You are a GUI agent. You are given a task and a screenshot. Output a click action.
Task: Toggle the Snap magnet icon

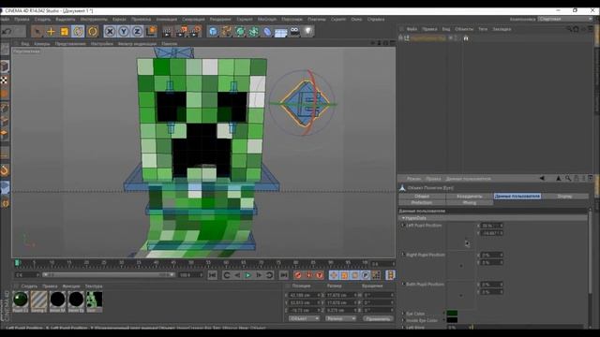coord(5,170)
